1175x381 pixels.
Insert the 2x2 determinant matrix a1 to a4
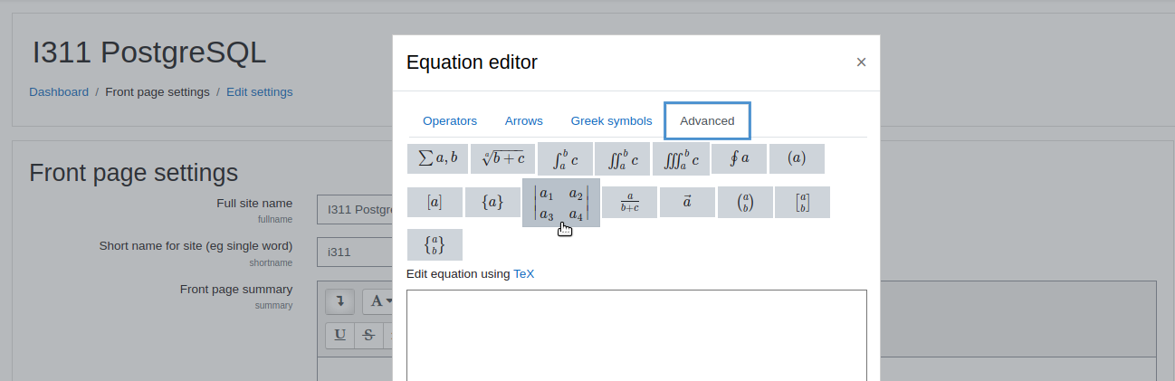(561, 203)
